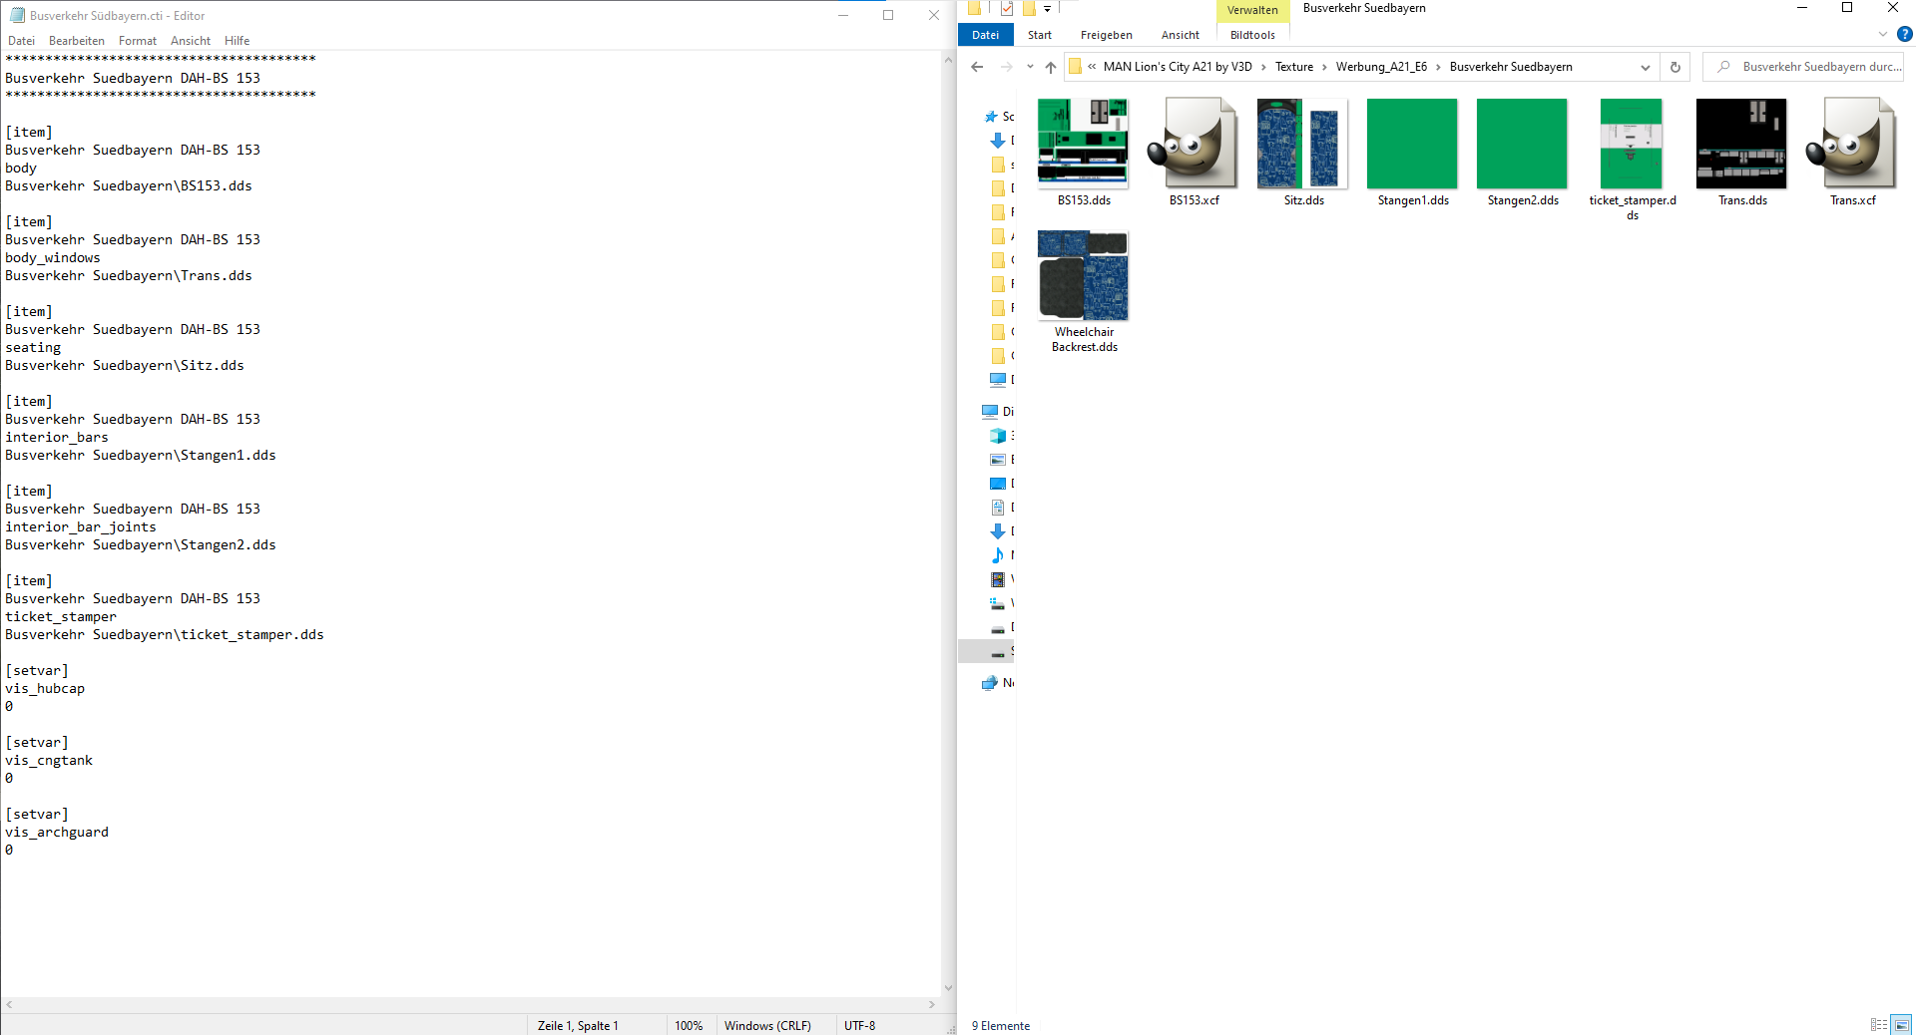Switch to the Bildtools ribbon tab
The height and width of the screenshot is (1035, 1916).
tap(1252, 35)
